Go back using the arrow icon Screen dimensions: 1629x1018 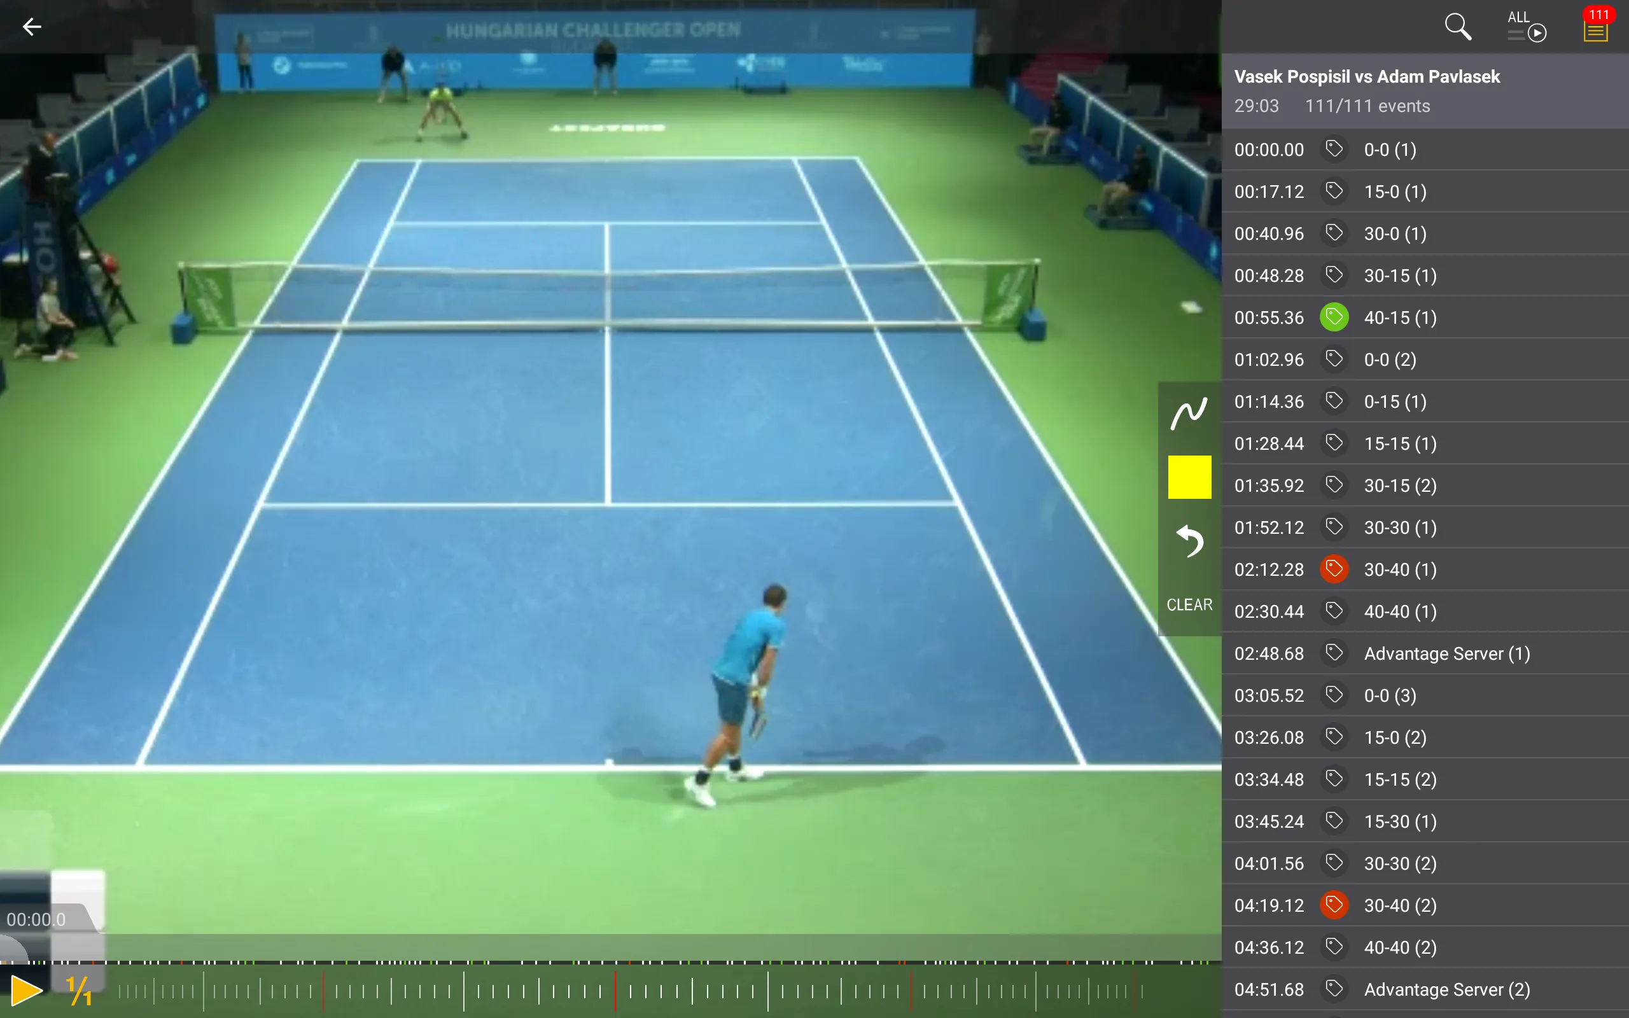tap(32, 27)
